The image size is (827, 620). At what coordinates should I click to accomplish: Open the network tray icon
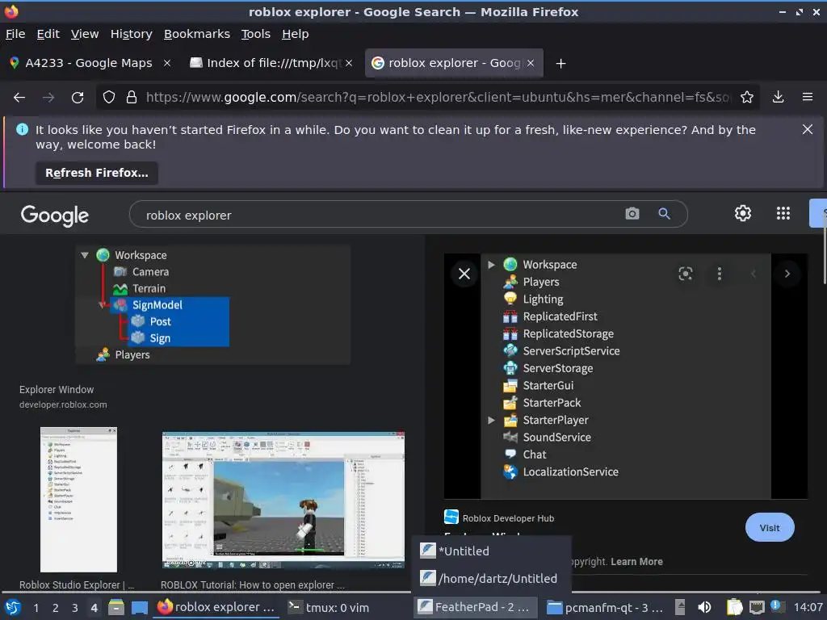tap(756, 607)
